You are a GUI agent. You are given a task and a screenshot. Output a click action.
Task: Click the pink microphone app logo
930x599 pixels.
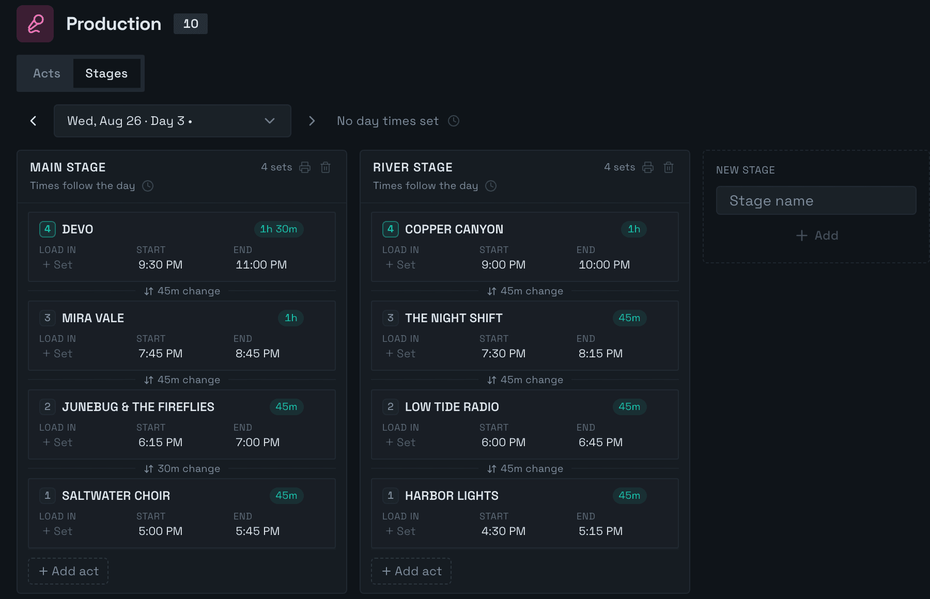tap(35, 24)
